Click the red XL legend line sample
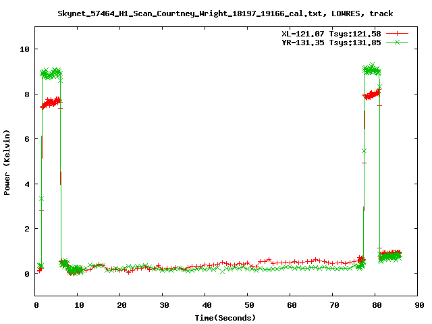The height and width of the screenshot is (324, 432). [397, 34]
